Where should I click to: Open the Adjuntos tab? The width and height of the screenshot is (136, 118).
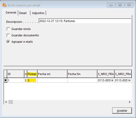[38, 13]
